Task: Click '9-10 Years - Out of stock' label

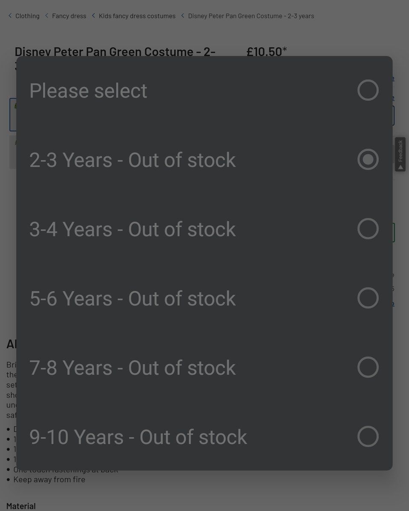Action: 138,437
